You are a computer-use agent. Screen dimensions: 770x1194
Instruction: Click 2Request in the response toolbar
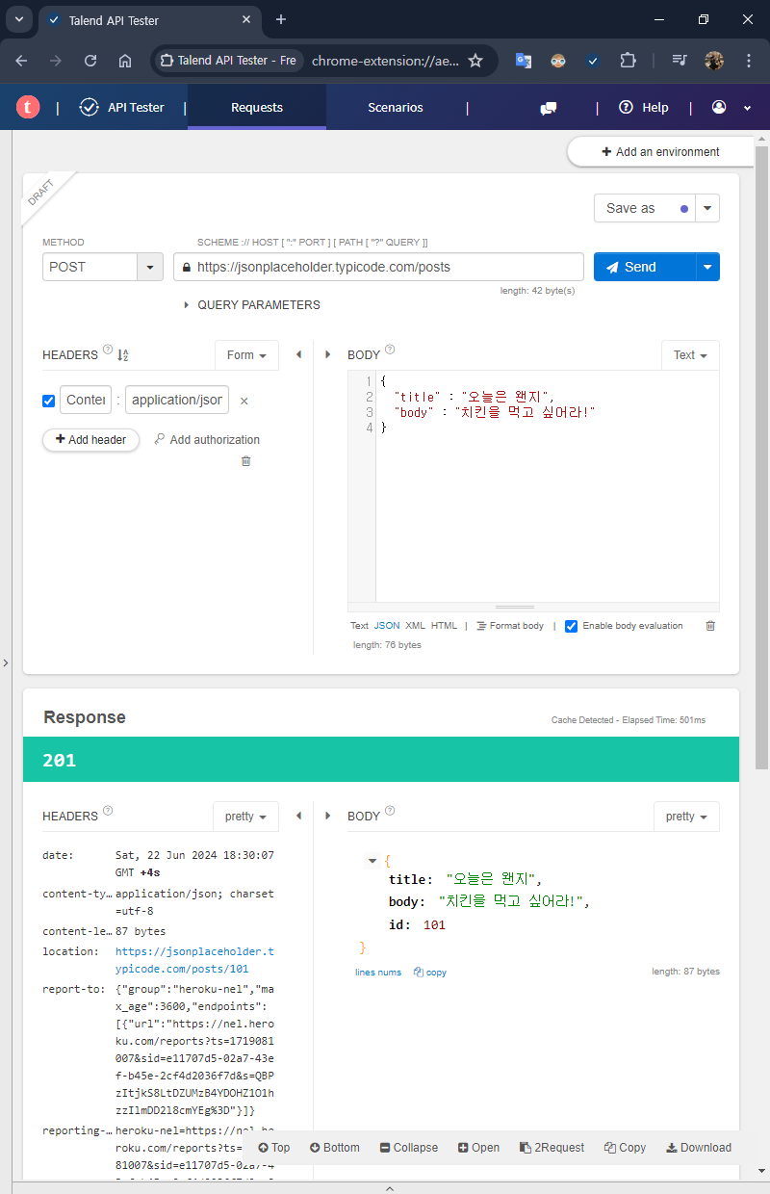(552, 1148)
